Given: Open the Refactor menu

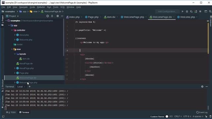Looking at the screenshot, I should [41, 7].
